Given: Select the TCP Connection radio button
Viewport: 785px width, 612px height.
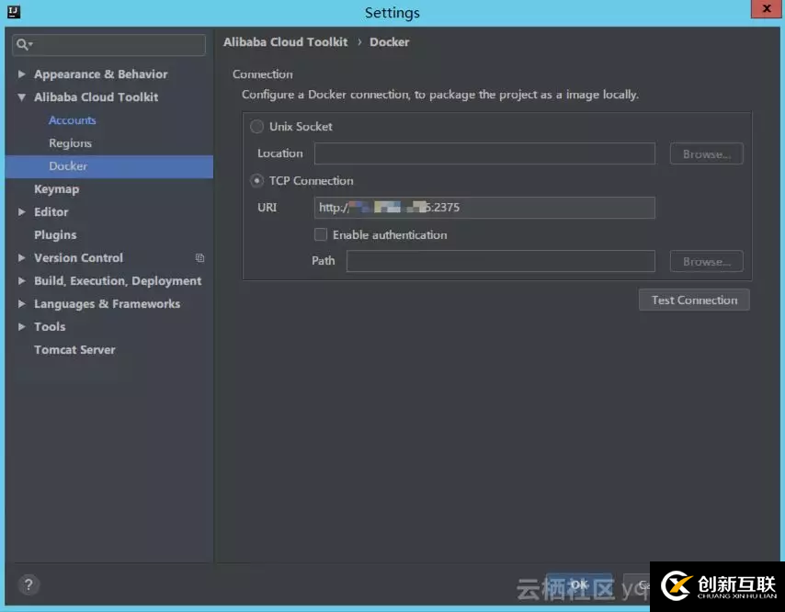Looking at the screenshot, I should 256,181.
